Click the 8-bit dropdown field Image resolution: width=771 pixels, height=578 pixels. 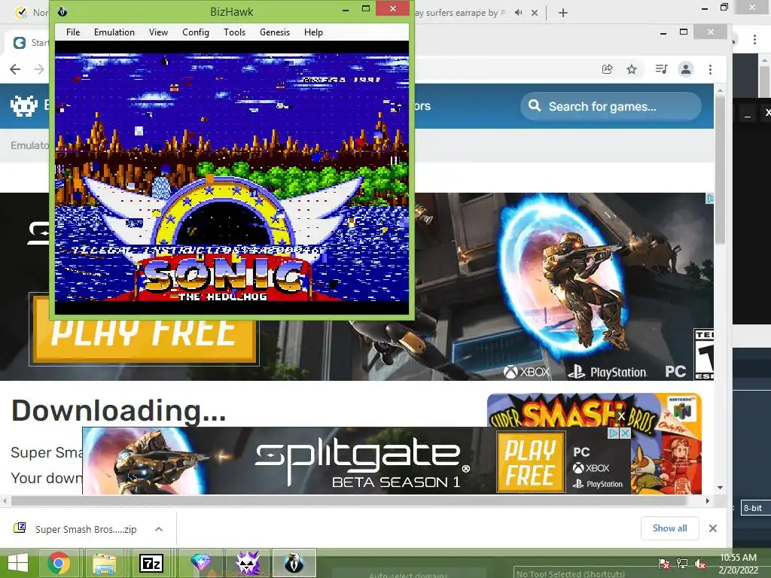pos(756,508)
